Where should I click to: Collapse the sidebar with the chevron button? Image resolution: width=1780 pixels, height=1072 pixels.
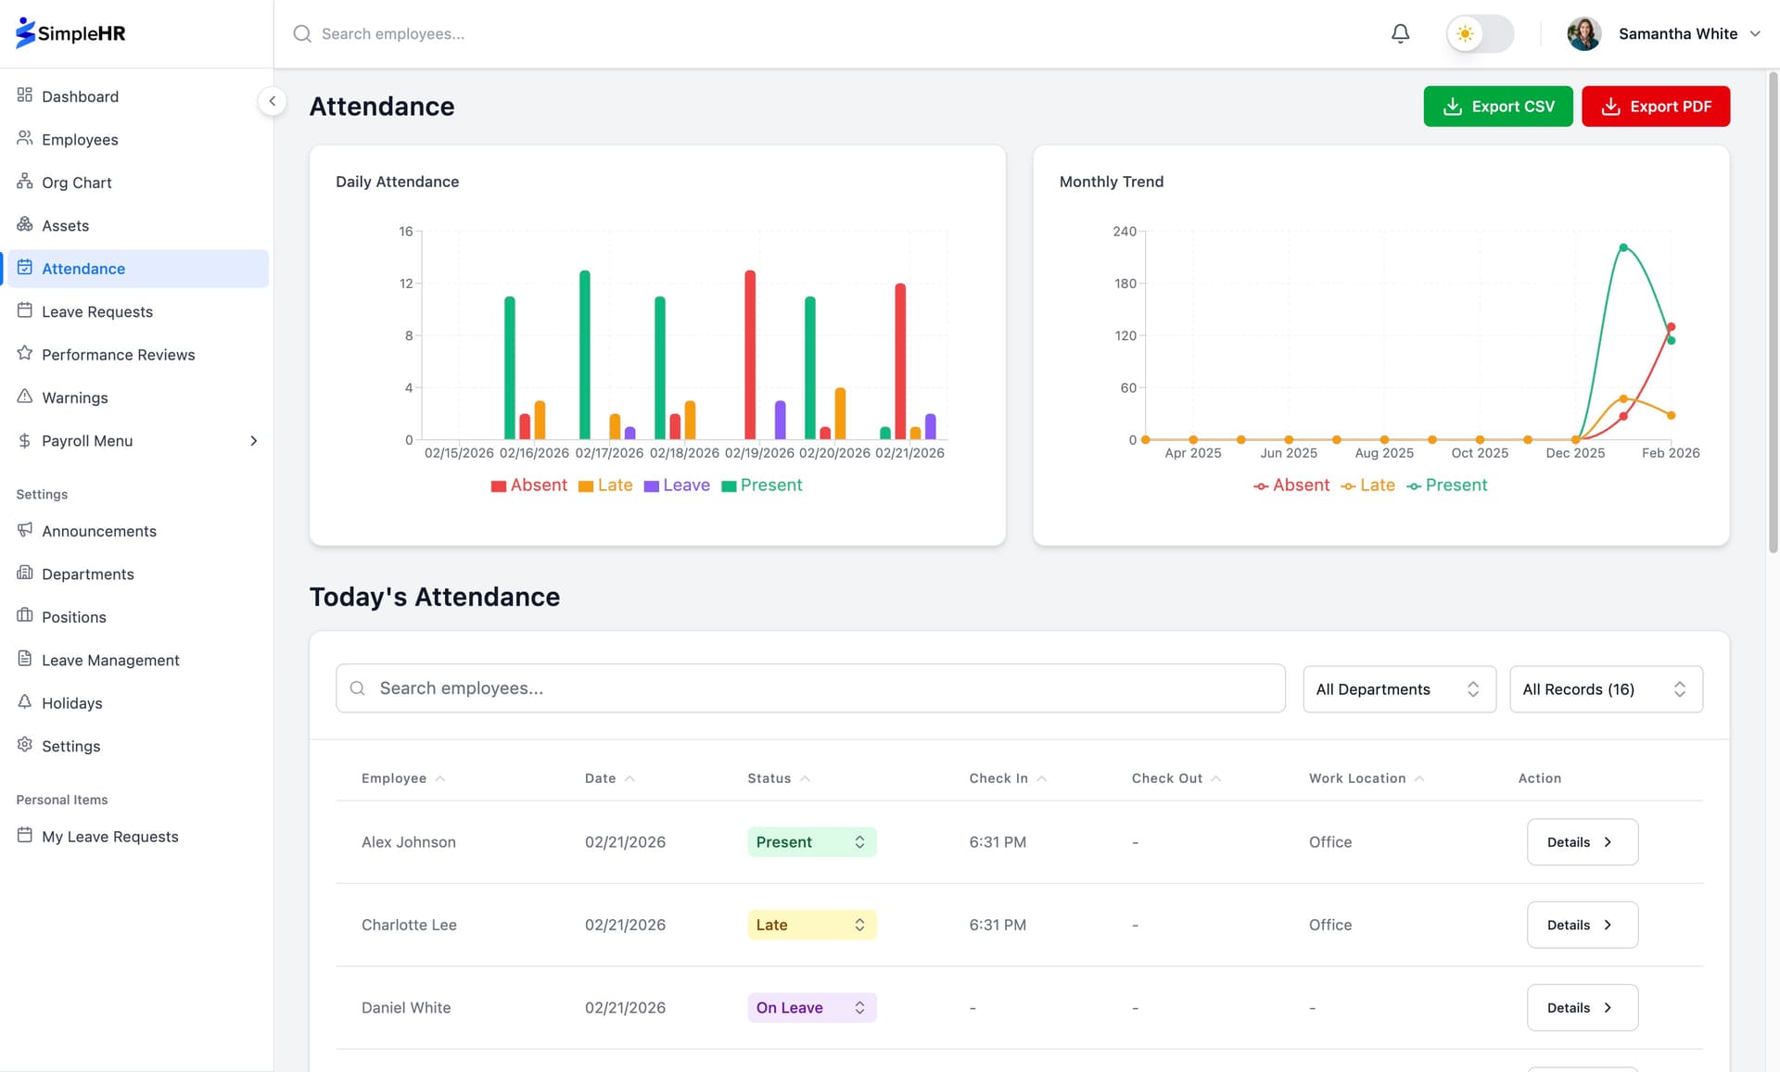pyautogui.click(x=273, y=101)
